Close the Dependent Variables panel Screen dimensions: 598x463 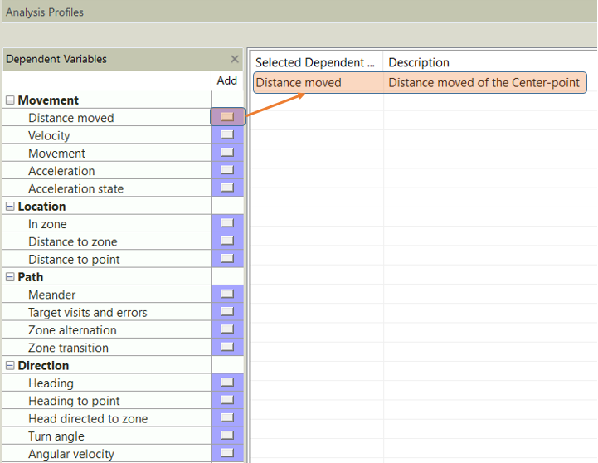click(235, 59)
